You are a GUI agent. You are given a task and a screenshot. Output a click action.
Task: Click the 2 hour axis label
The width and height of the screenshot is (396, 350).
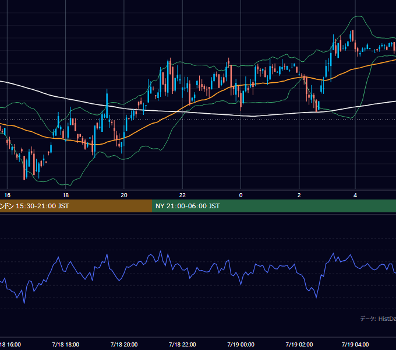pos(299,195)
